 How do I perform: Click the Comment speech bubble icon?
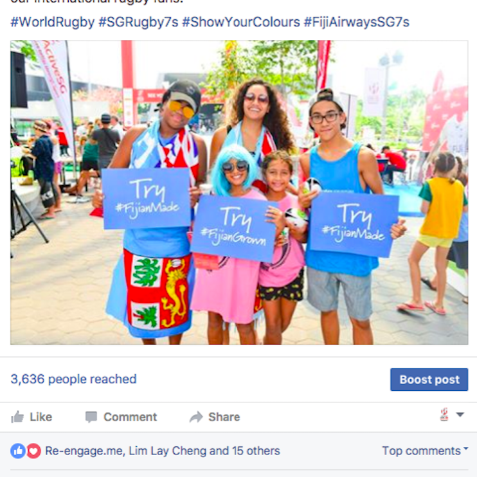tap(91, 417)
